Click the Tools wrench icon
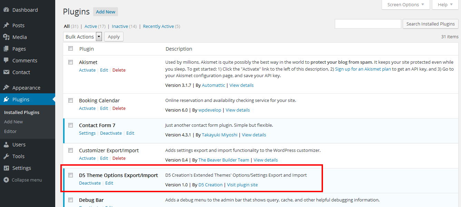The width and height of the screenshot is (461, 207). 6,156
